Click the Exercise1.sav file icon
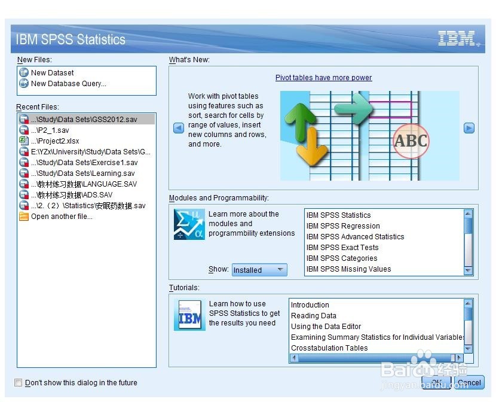The image size is (496, 402). coord(24,162)
